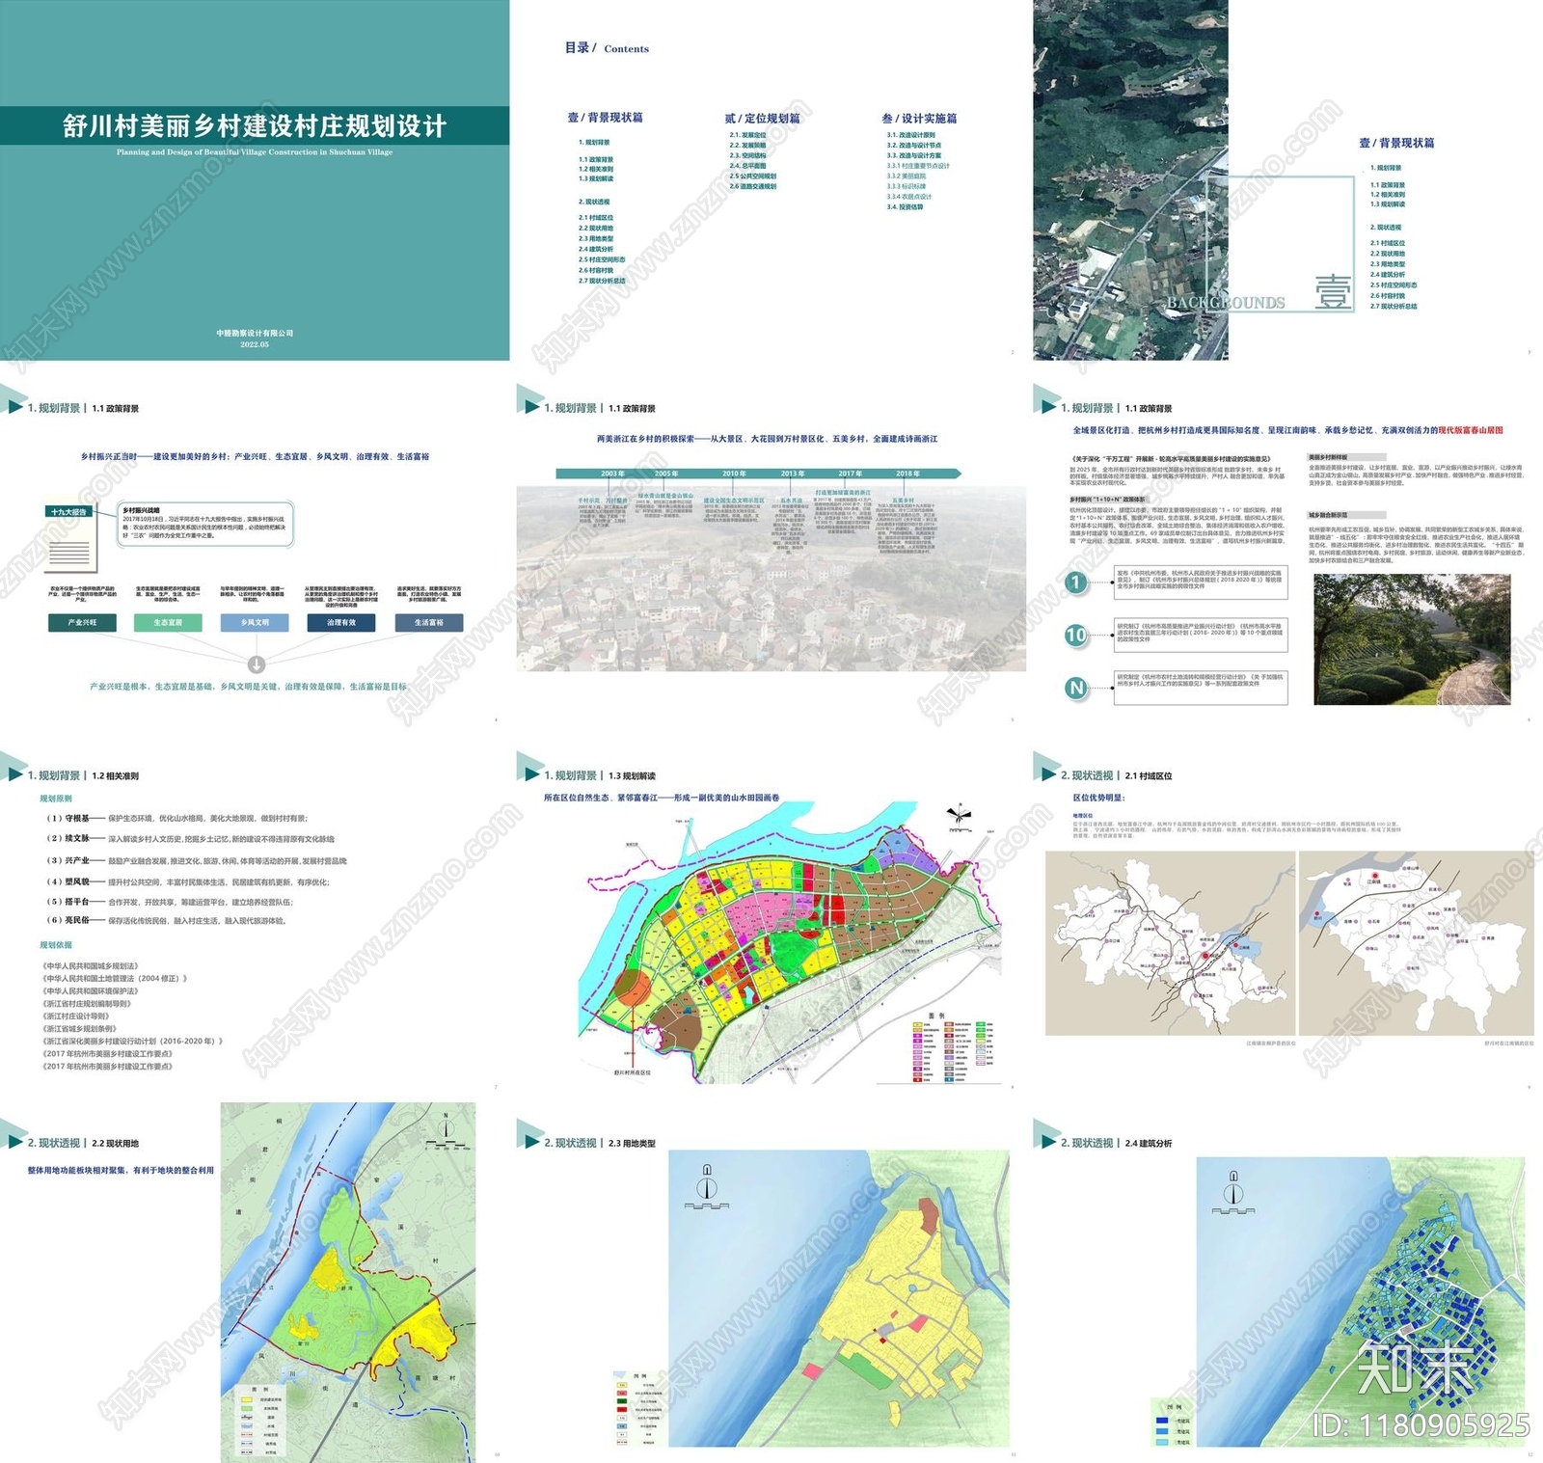Select the 2013年 marker on the timeline
The height and width of the screenshot is (1463, 1543).
793,474
